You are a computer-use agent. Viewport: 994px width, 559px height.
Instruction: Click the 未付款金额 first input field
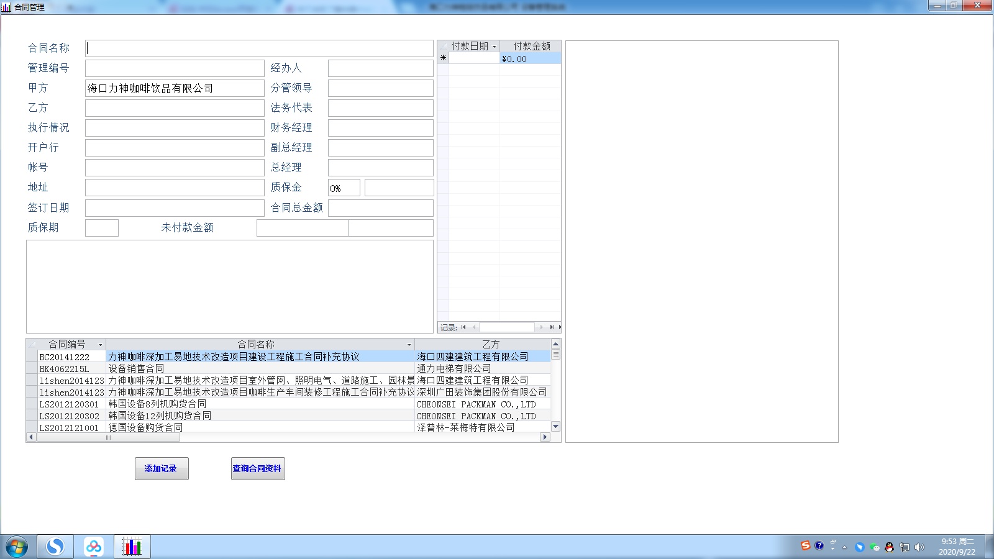point(303,228)
